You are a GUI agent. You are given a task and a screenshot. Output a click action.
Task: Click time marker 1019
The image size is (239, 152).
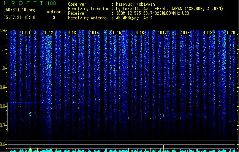click(208, 33)
